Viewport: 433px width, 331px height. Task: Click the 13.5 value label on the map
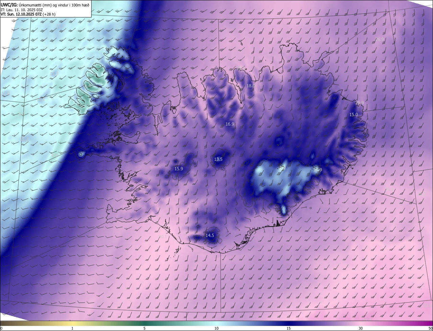pos(218,159)
